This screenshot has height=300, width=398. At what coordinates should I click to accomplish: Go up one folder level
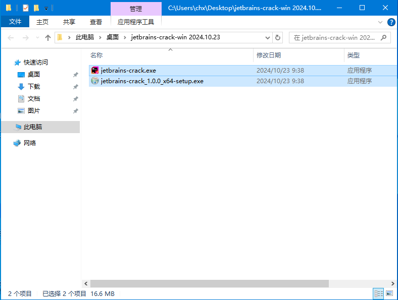point(47,38)
